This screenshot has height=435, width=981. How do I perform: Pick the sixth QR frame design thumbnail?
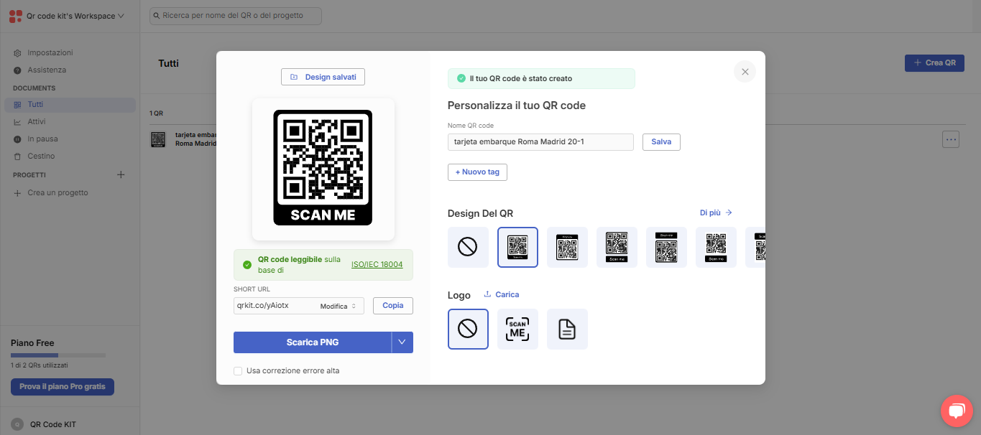pos(716,247)
